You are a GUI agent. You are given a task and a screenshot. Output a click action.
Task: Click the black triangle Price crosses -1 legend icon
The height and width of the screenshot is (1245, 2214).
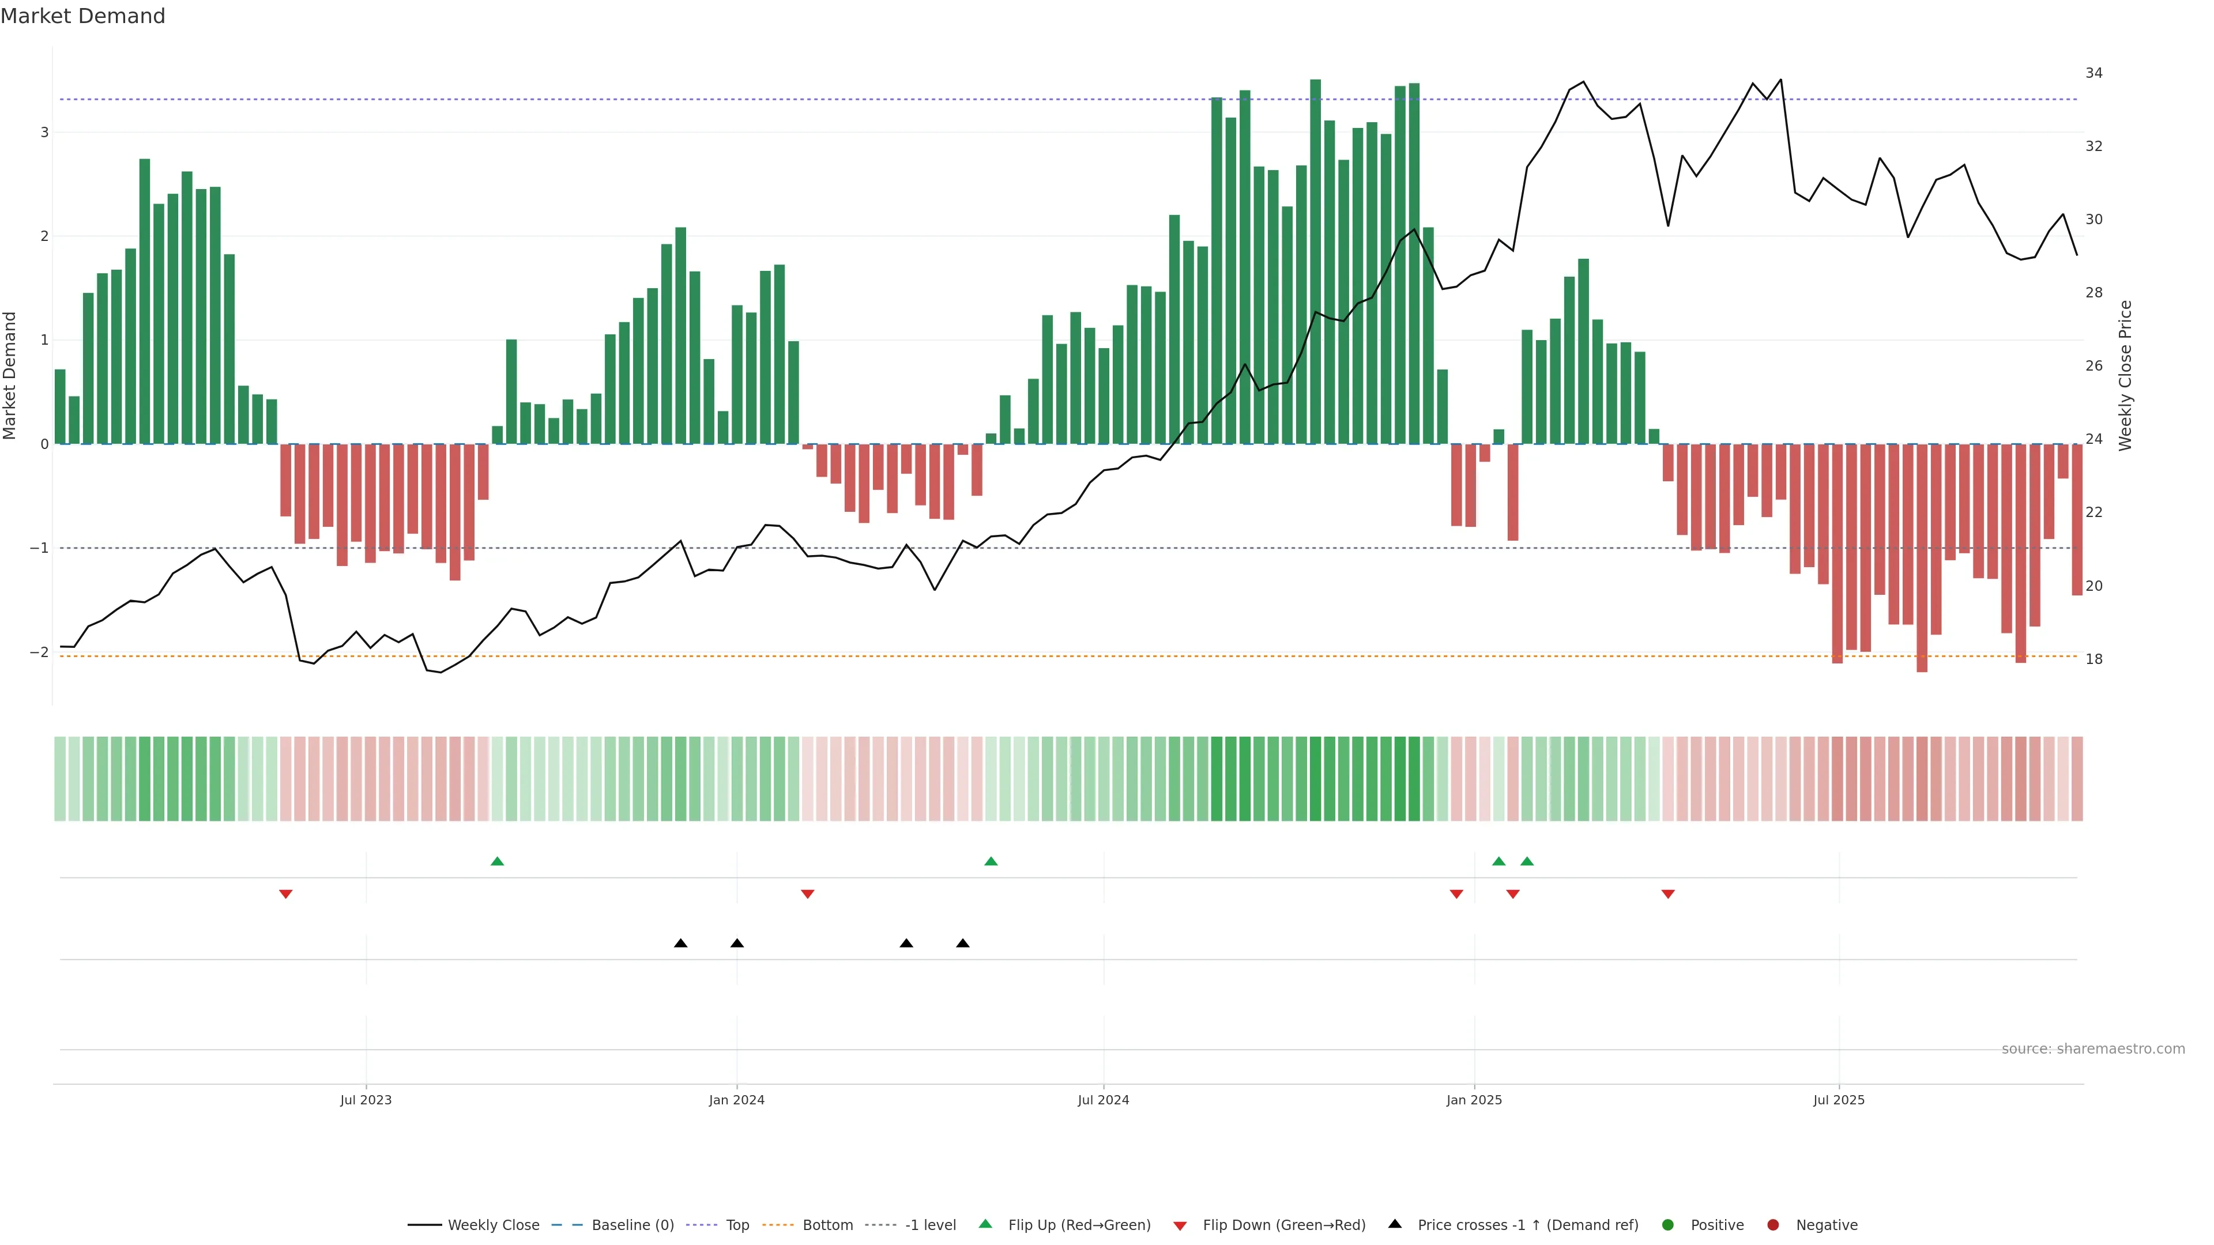(x=1395, y=1224)
